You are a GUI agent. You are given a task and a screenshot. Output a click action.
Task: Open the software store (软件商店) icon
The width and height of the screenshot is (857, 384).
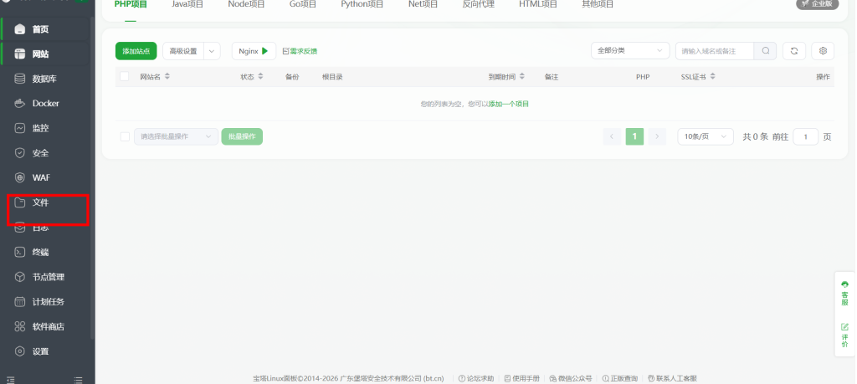click(x=20, y=326)
